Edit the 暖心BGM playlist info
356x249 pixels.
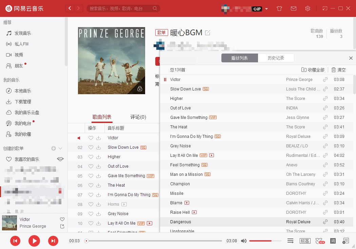[x=207, y=33]
